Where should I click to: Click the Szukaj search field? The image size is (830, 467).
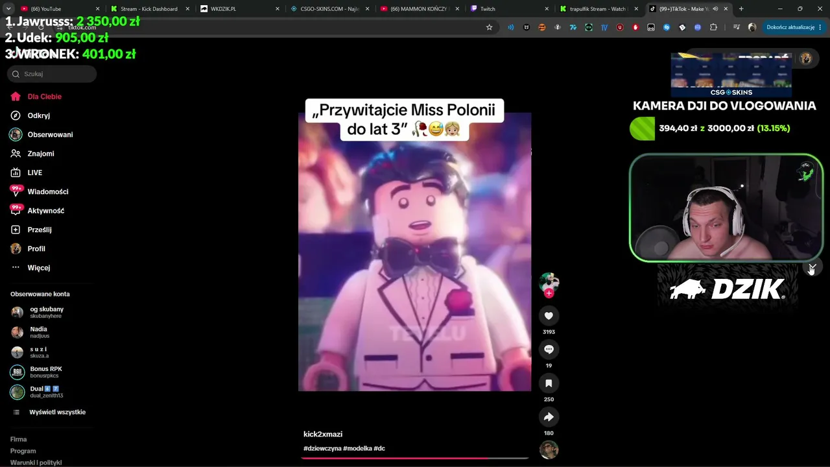pos(52,74)
